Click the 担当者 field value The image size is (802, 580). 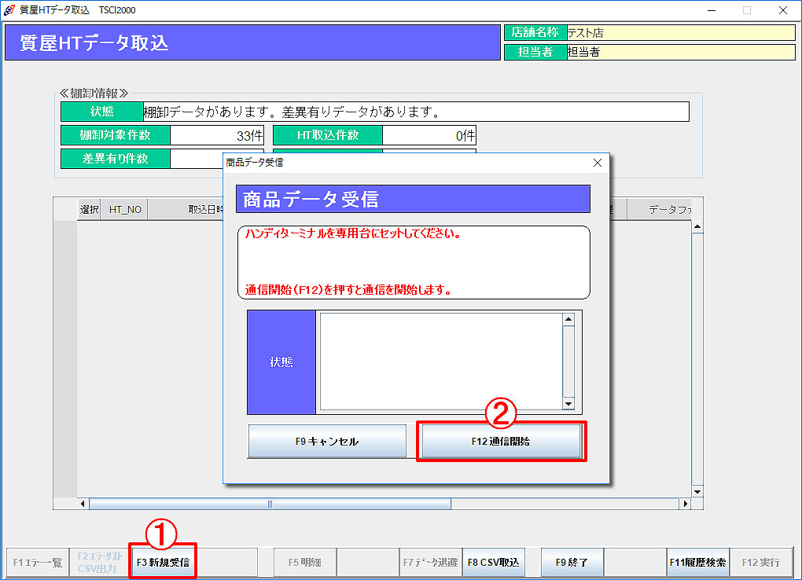coord(681,52)
